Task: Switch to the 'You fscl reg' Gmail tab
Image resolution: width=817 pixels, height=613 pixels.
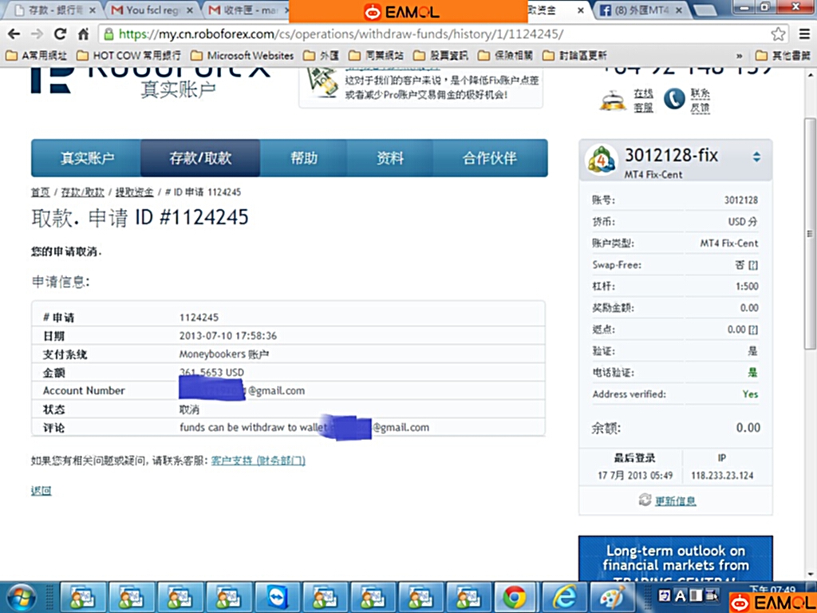Action: [152, 10]
